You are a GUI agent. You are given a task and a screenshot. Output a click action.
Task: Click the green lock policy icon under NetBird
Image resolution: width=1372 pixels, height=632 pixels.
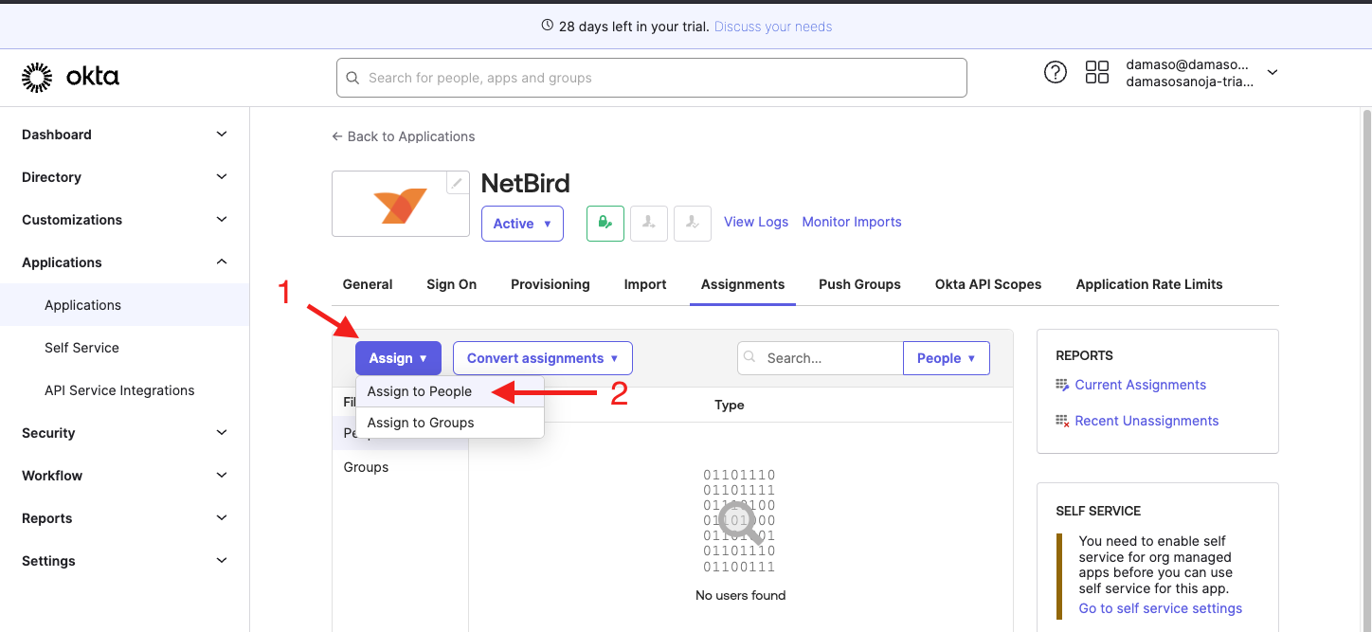605,224
